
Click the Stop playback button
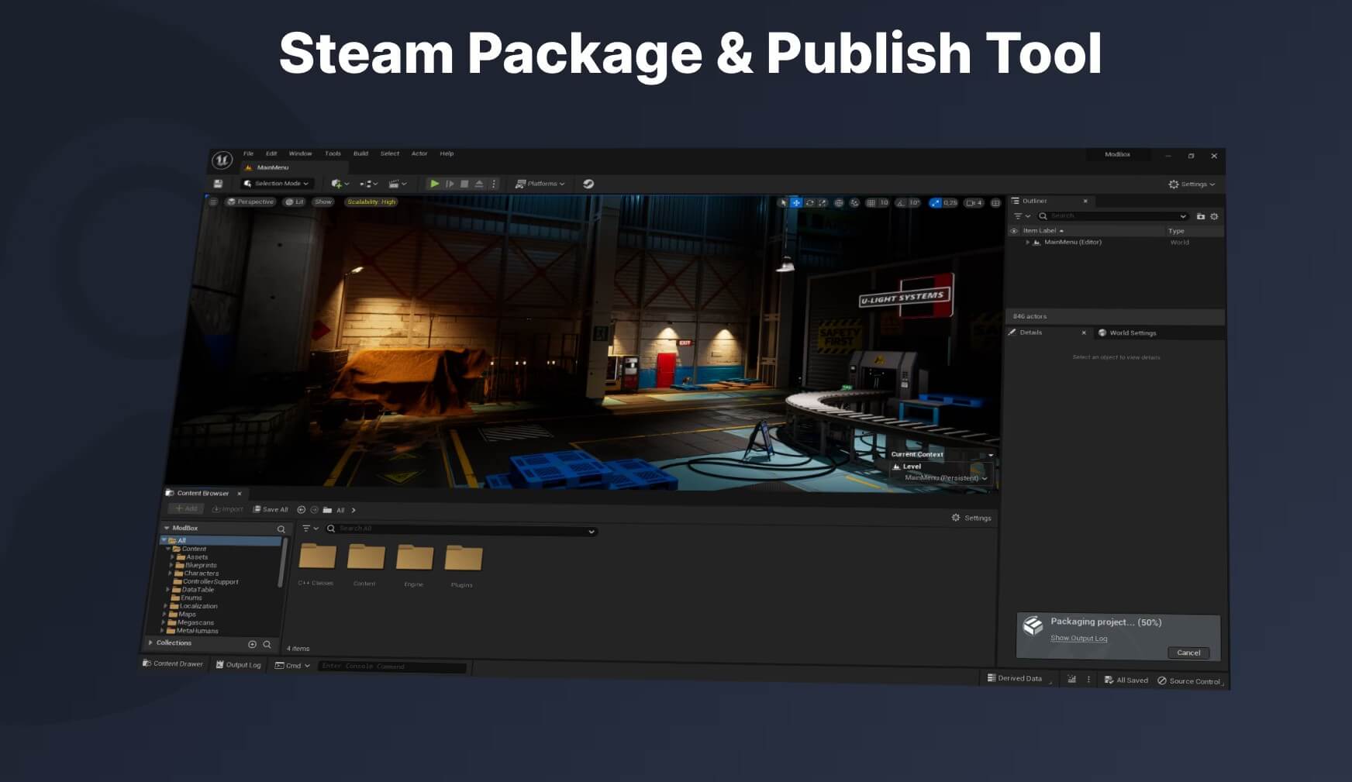(x=464, y=184)
